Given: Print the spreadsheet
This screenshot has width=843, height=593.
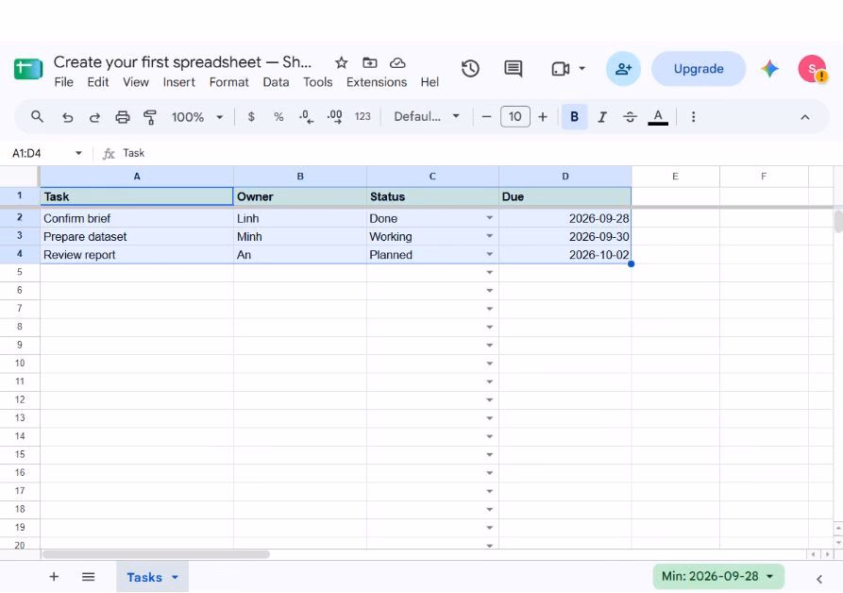Looking at the screenshot, I should 123,117.
